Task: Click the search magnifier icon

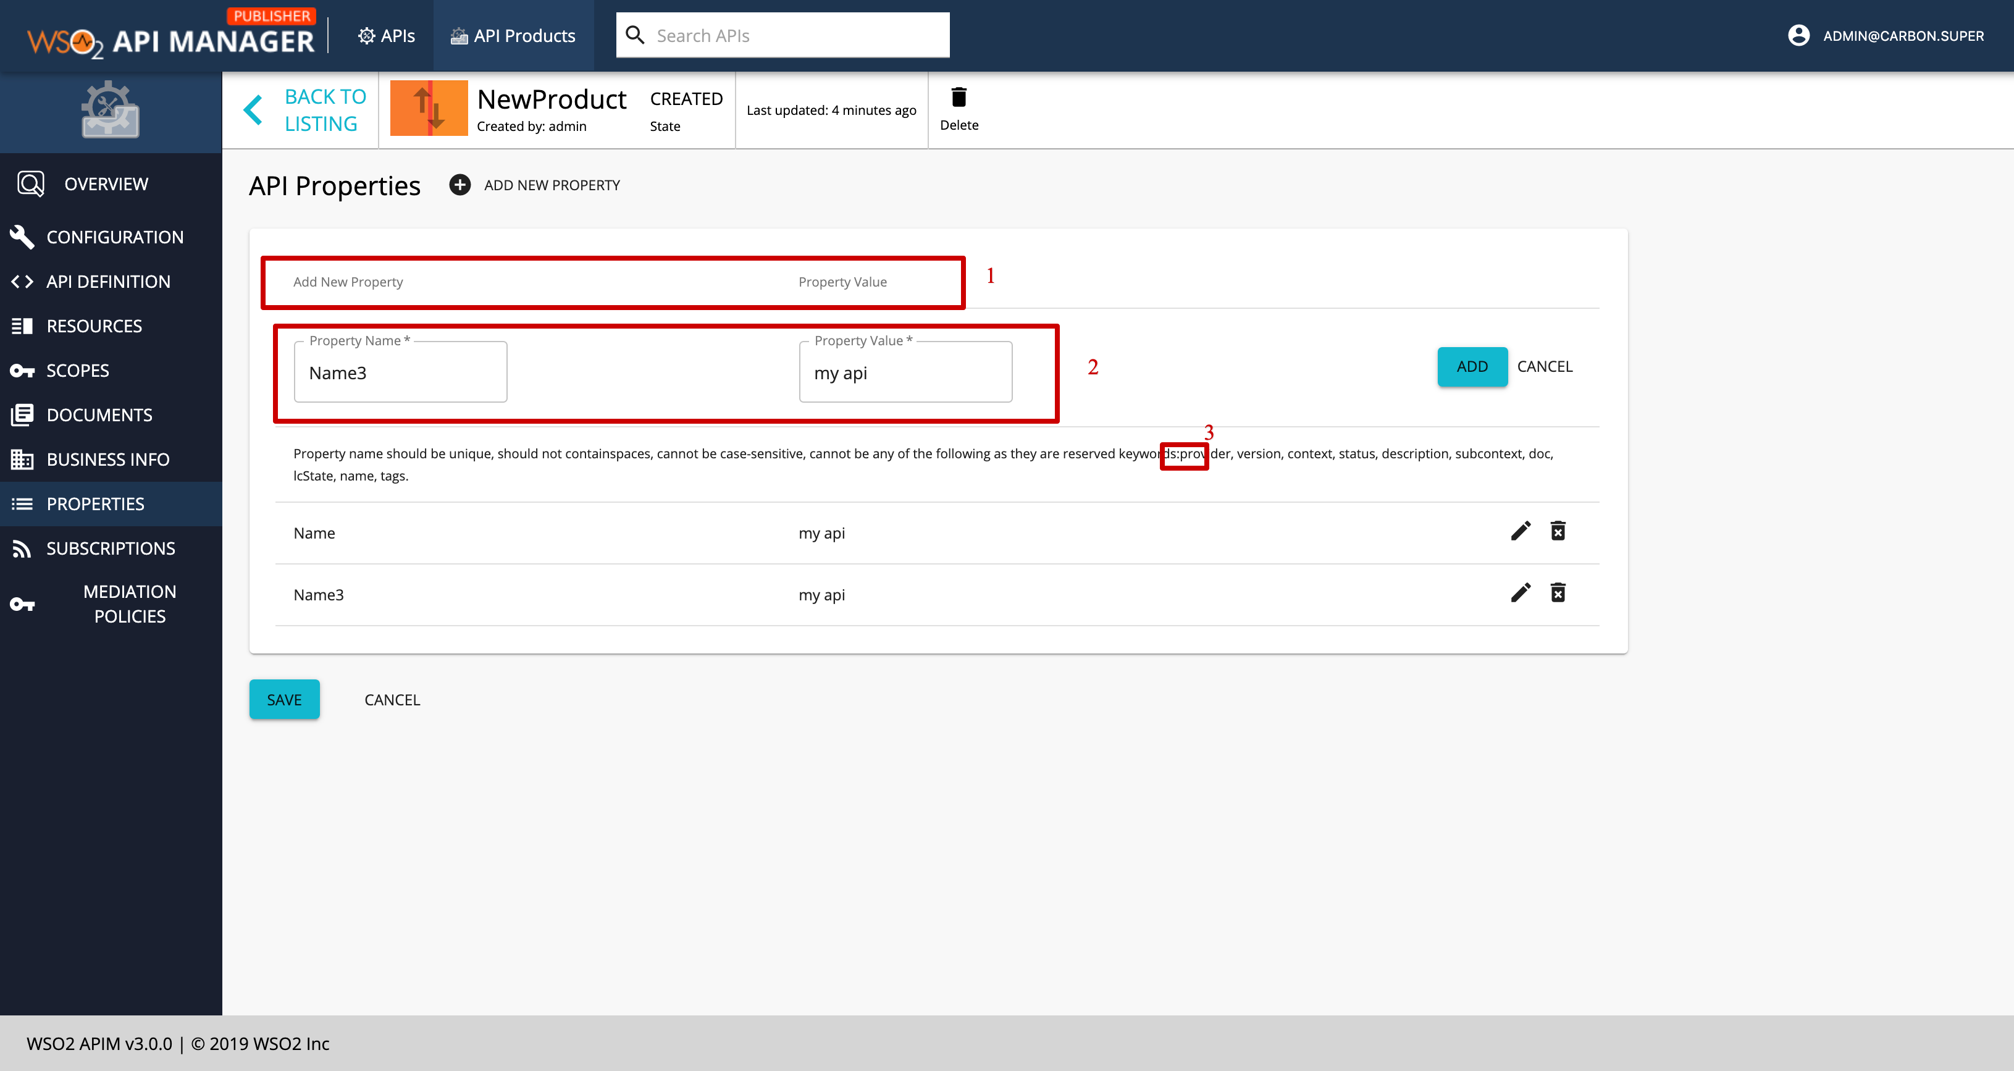Action: click(636, 35)
